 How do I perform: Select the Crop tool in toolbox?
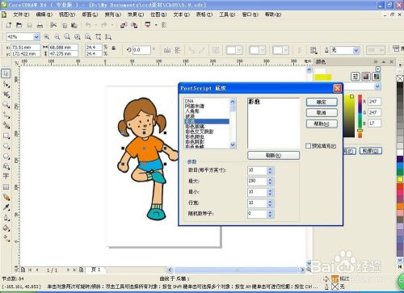(6, 94)
